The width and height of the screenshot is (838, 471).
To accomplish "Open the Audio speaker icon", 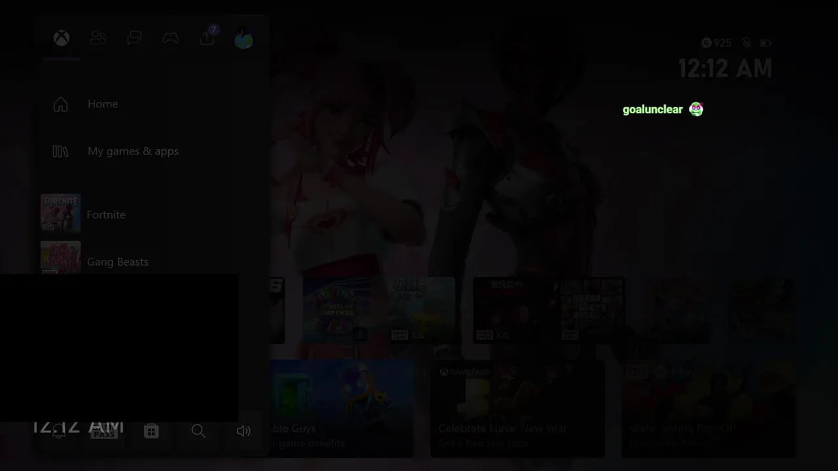I will point(244,431).
